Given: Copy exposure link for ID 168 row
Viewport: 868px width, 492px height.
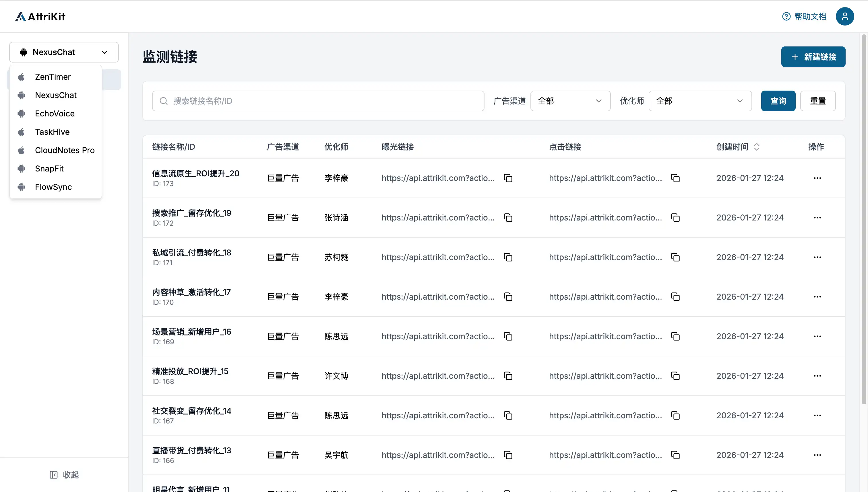Looking at the screenshot, I should click(x=508, y=376).
